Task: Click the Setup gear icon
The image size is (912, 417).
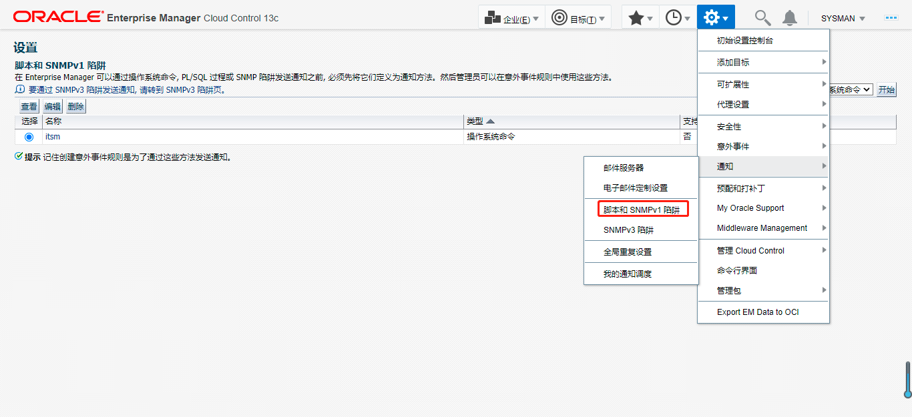Action: click(x=716, y=18)
